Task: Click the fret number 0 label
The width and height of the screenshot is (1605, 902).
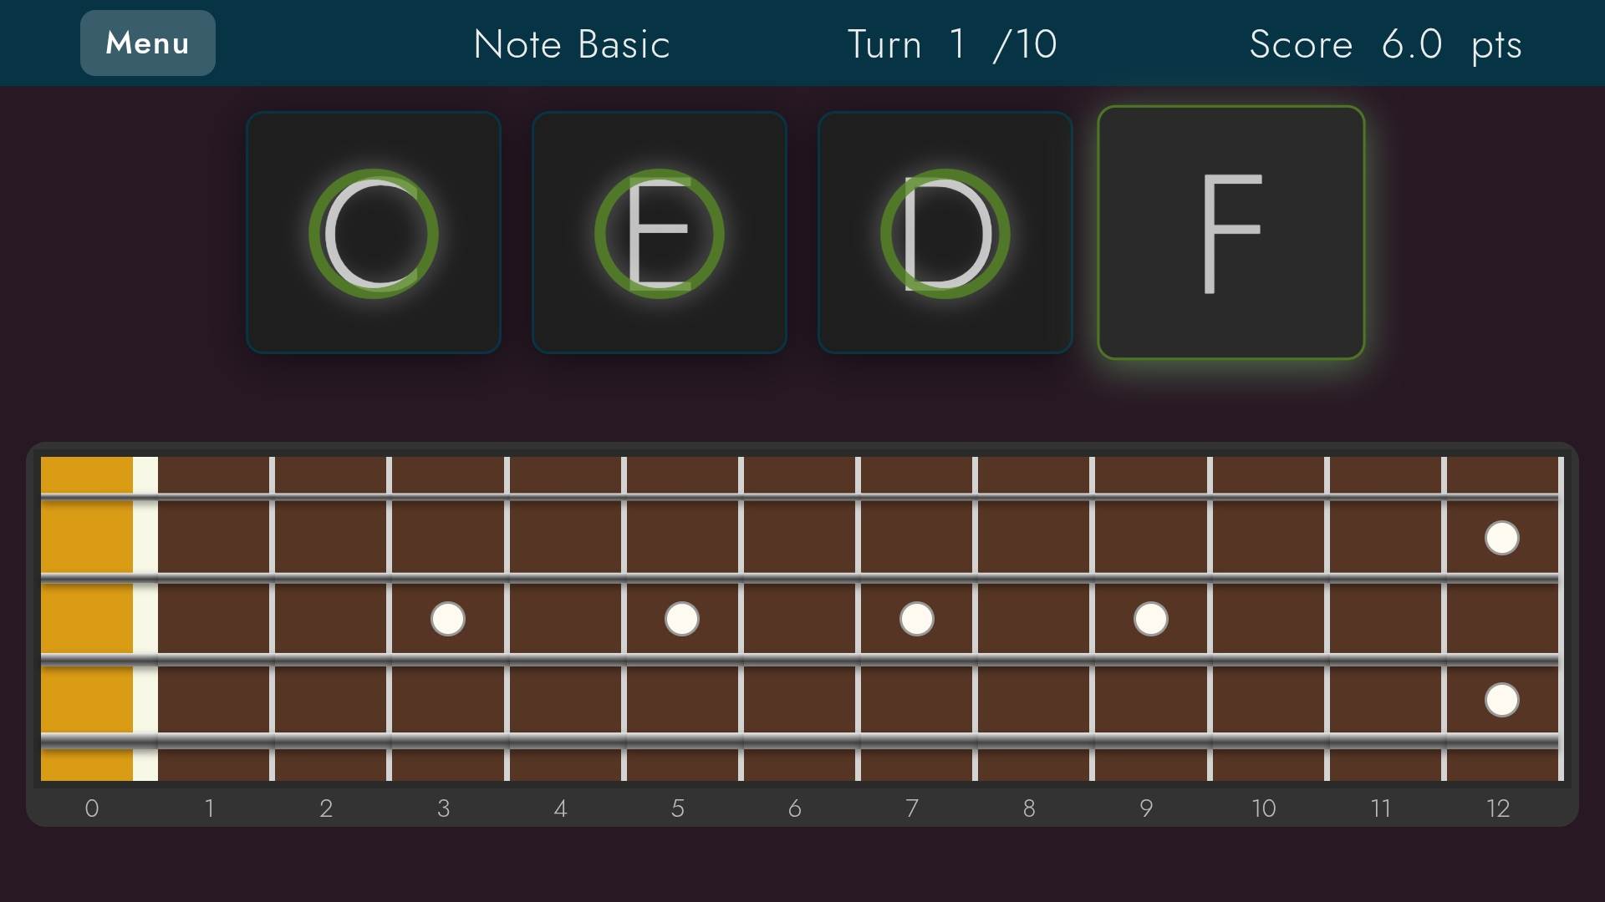Action: [x=92, y=808]
